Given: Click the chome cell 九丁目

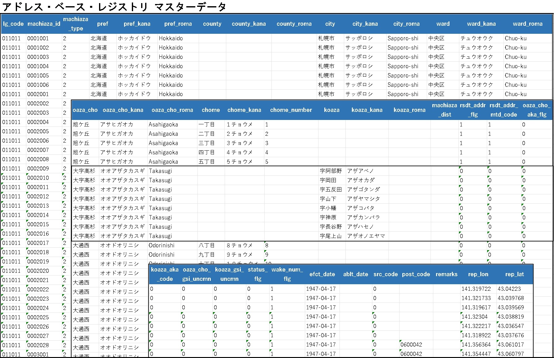Looking at the screenshot, I should (206, 255).
